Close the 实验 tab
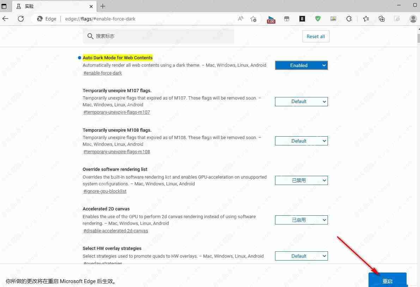 (x=91, y=6)
